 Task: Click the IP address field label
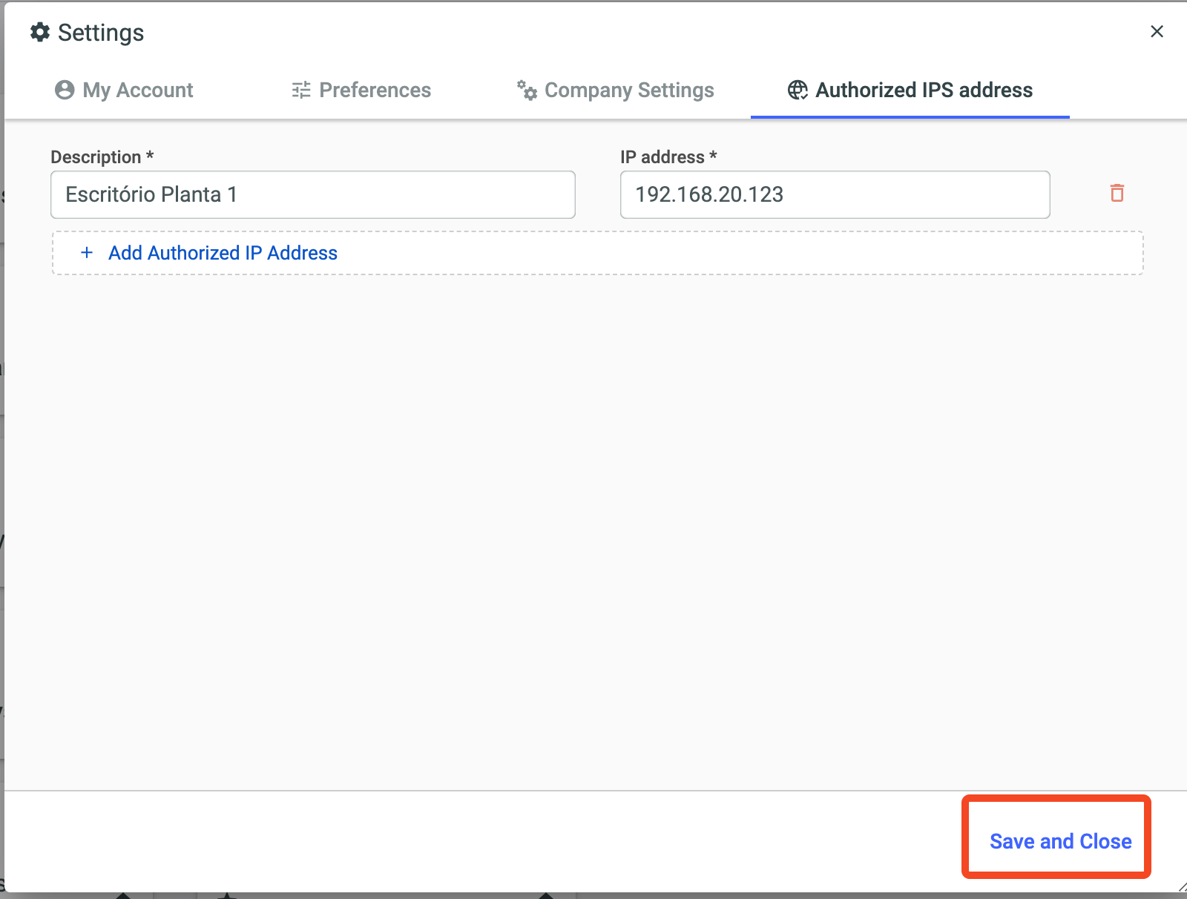pos(662,157)
